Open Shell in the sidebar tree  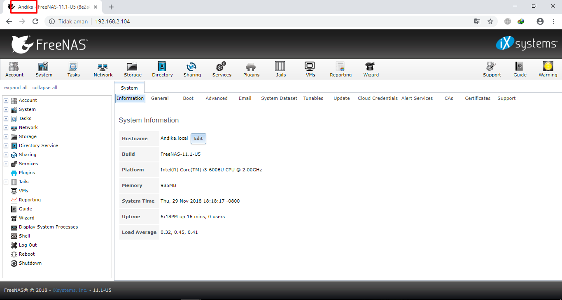[25, 236]
